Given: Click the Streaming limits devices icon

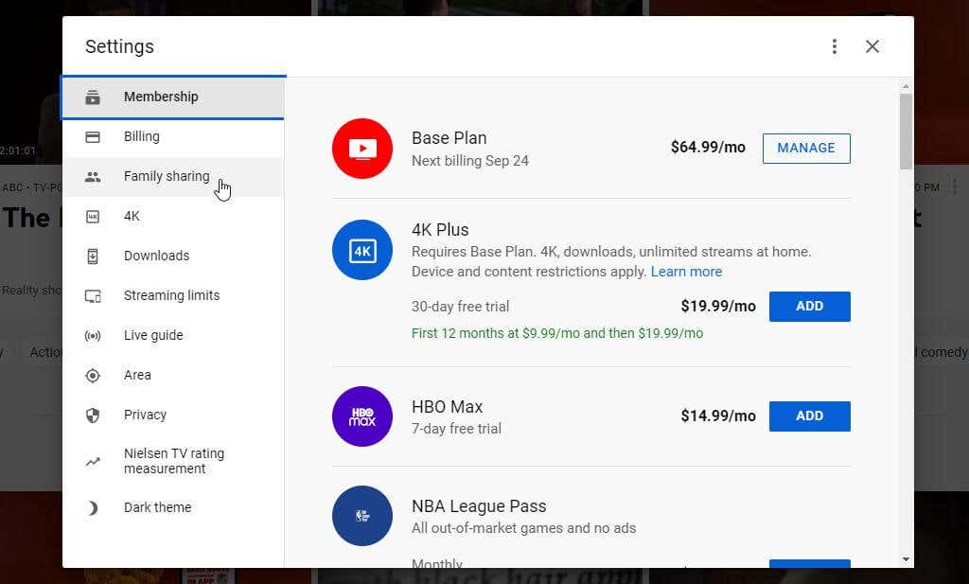Looking at the screenshot, I should coord(93,295).
